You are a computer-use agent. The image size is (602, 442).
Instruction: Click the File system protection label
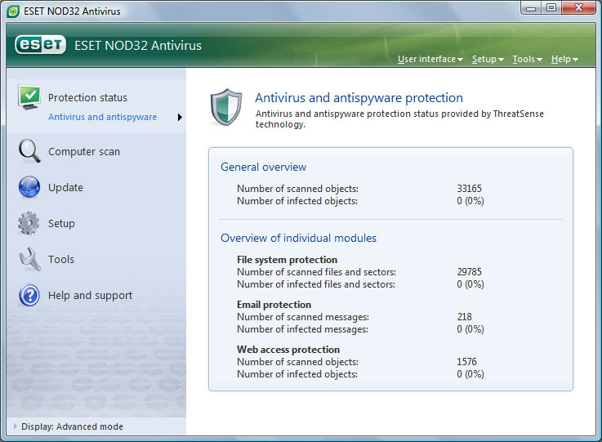click(x=287, y=260)
